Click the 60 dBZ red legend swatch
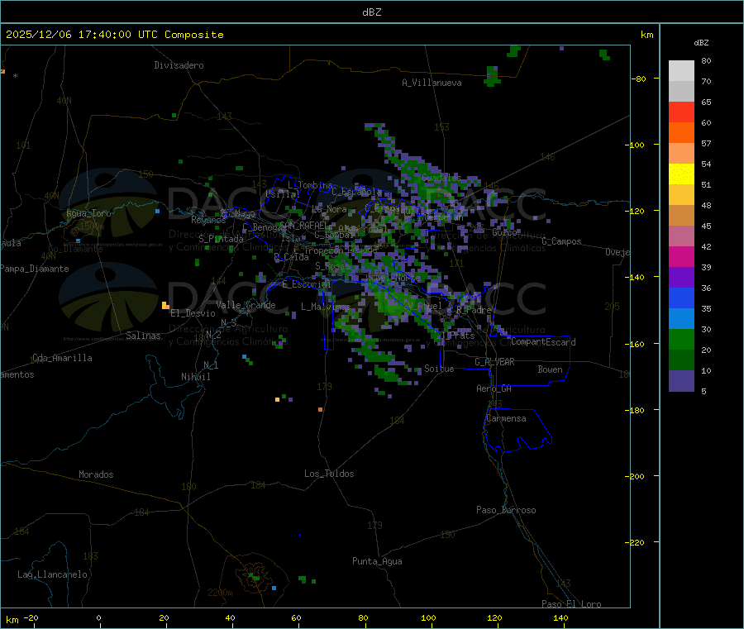Viewport: 744px width, 629px height. click(x=681, y=112)
